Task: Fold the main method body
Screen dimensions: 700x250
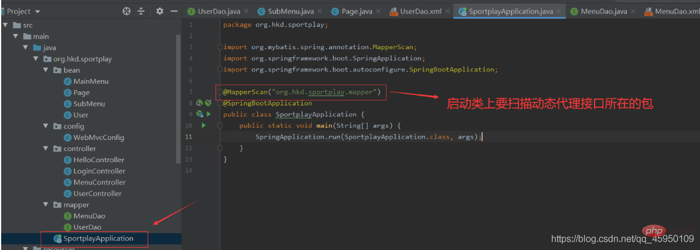Action: coord(219,126)
